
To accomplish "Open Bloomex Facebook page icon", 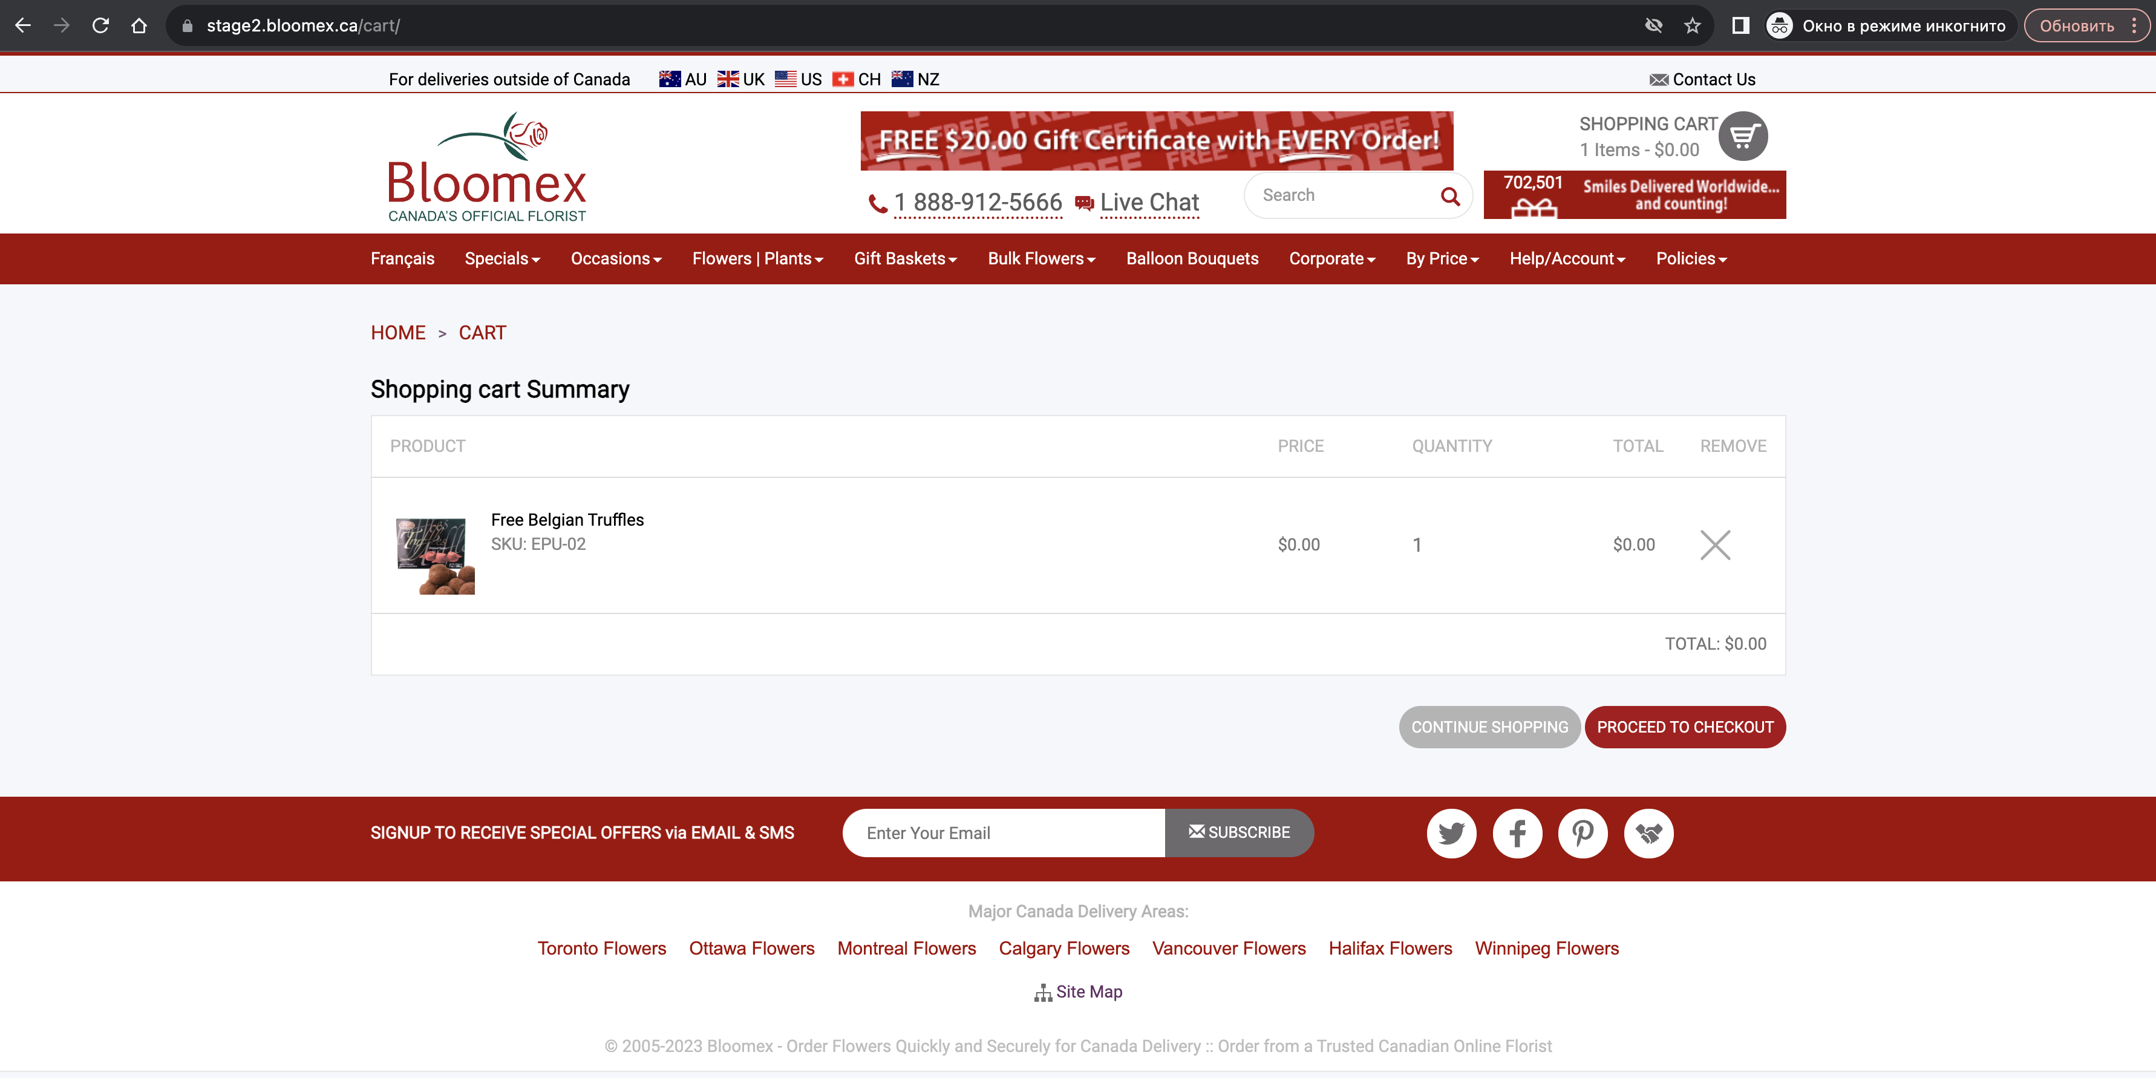I will [1517, 833].
